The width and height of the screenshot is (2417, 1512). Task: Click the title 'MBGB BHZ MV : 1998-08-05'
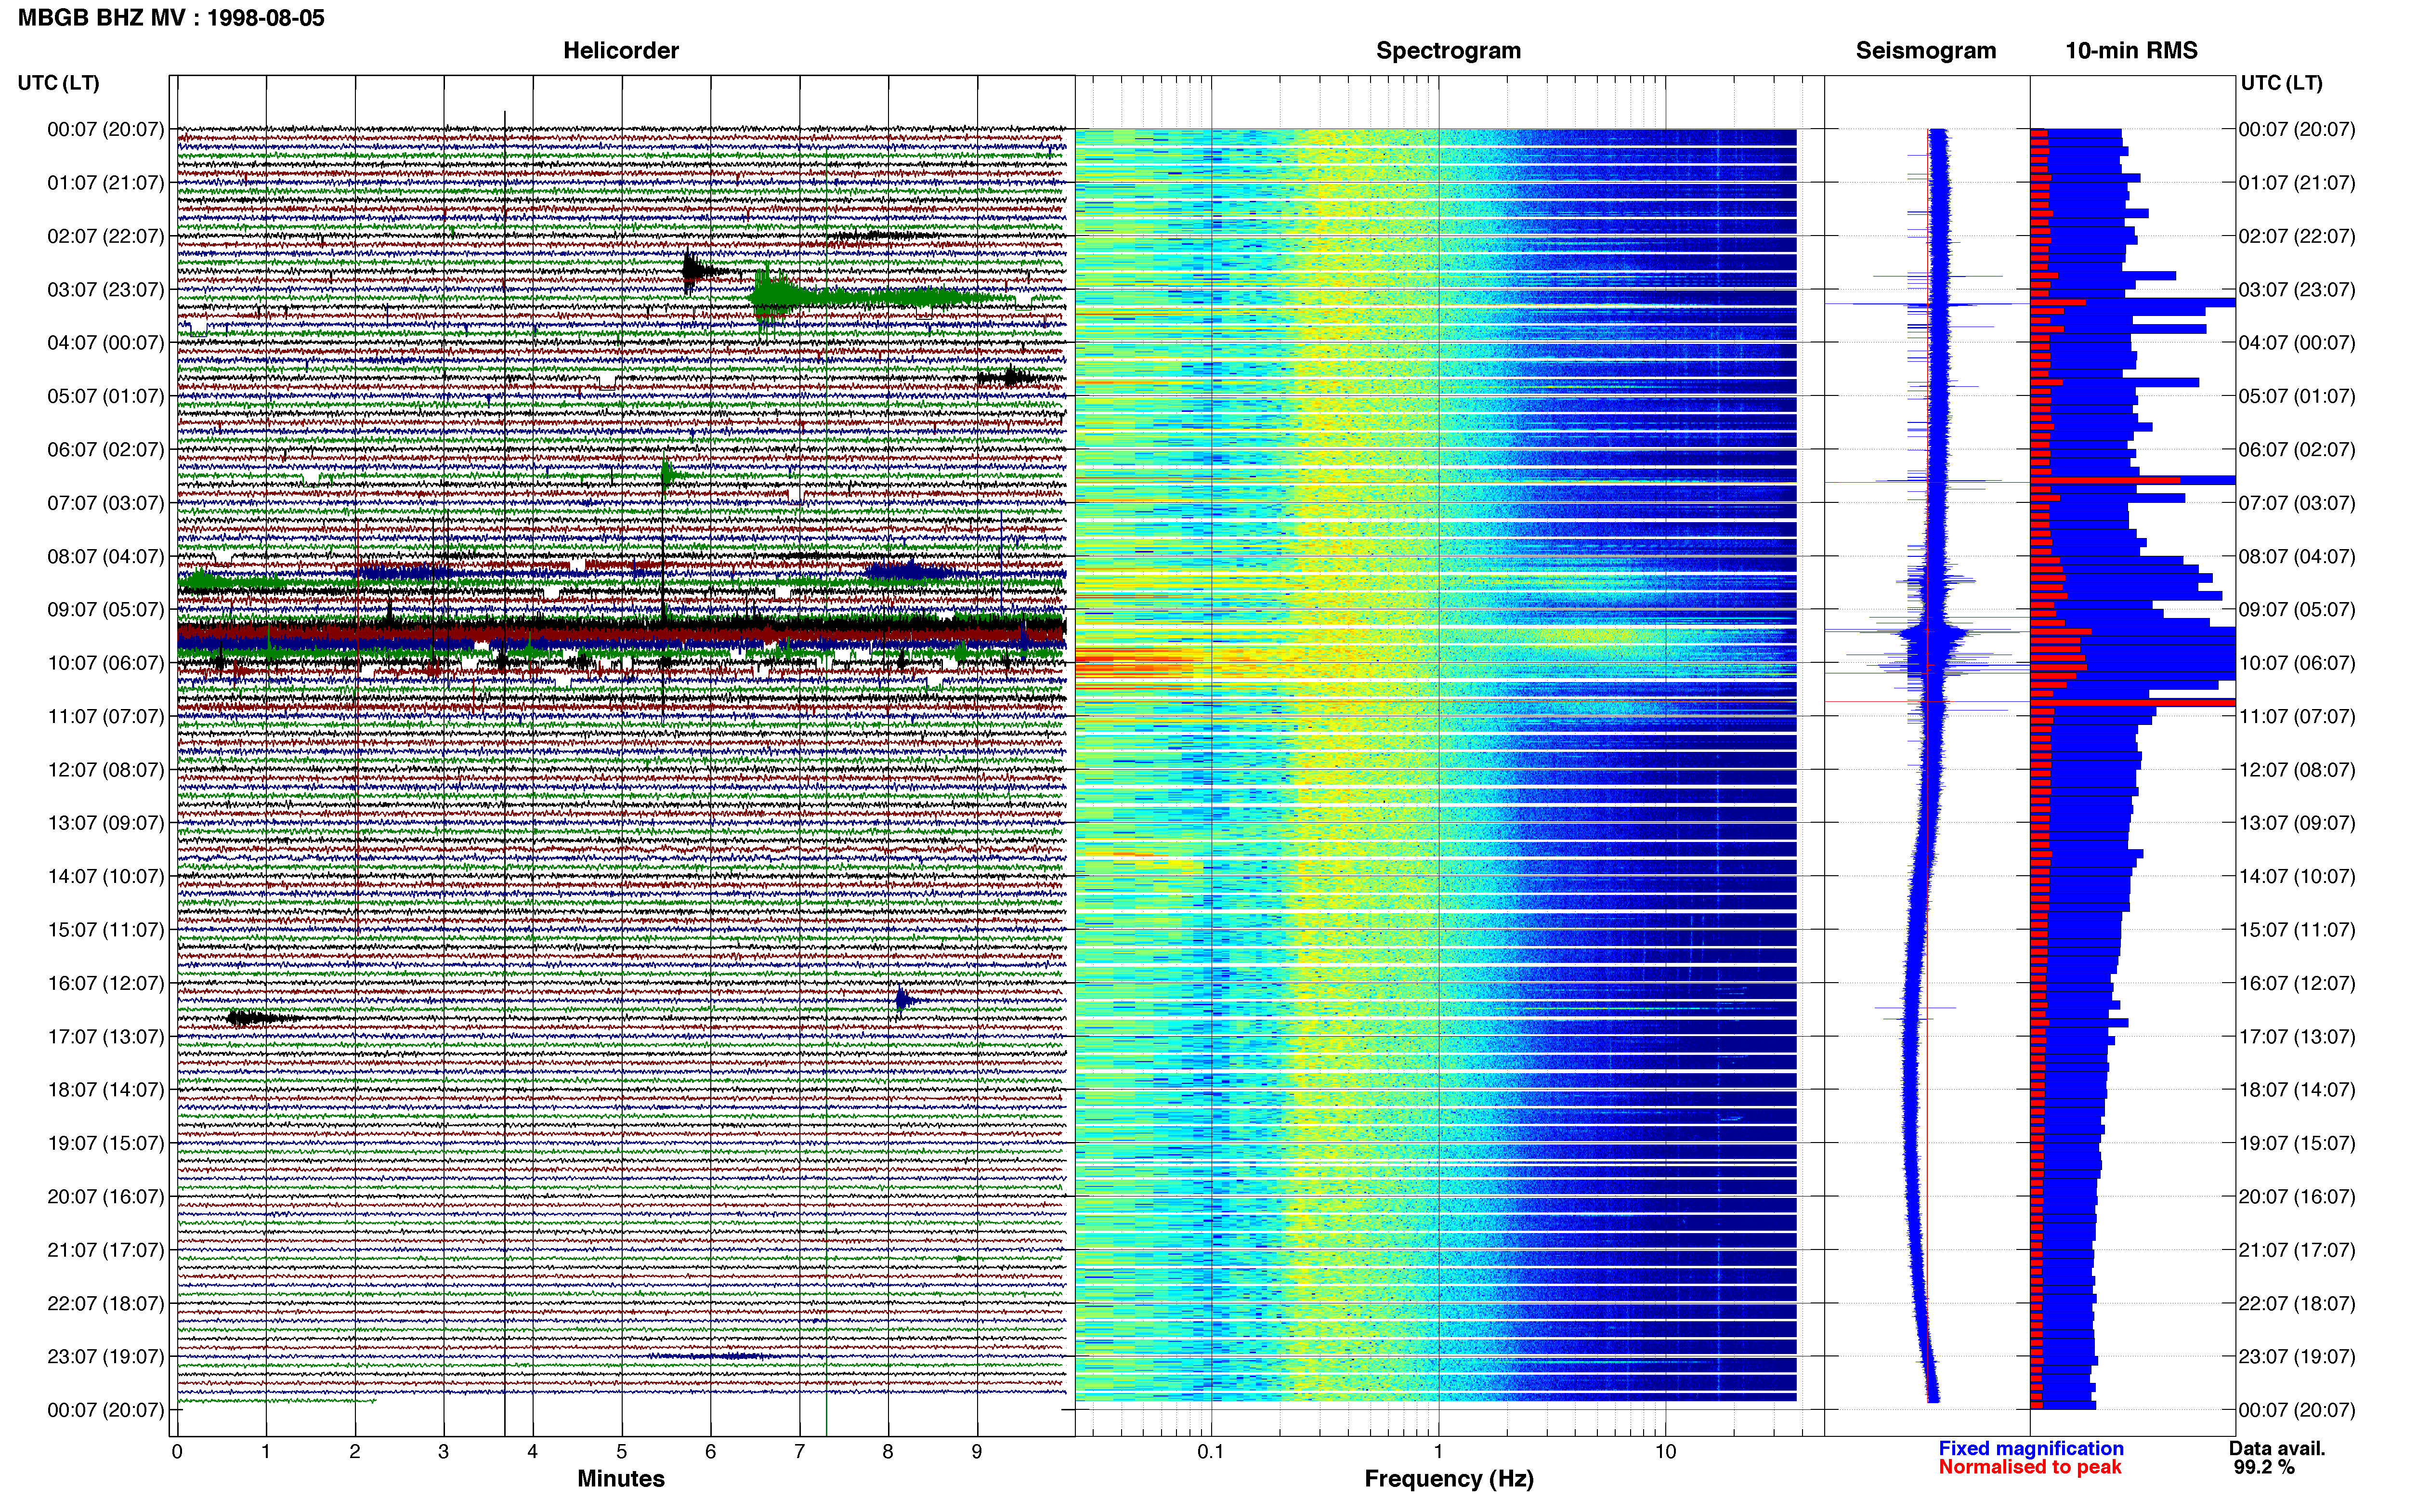pyautogui.click(x=171, y=17)
